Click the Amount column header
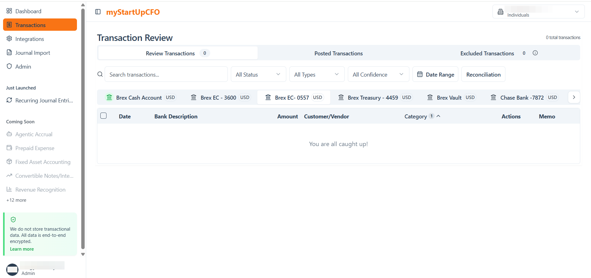This screenshot has height=278, width=591. (287, 116)
